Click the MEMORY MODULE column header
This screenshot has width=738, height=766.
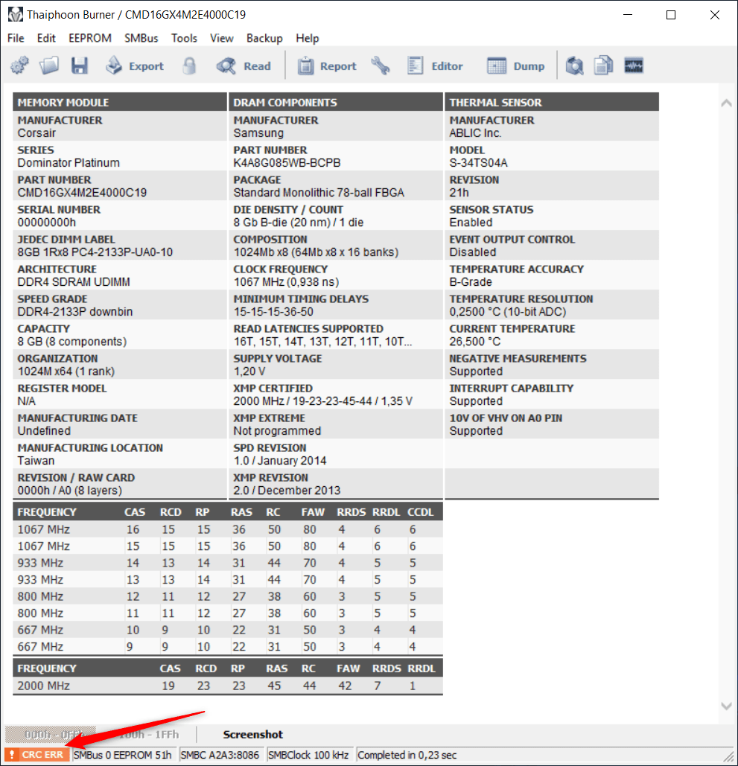(120, 102)
